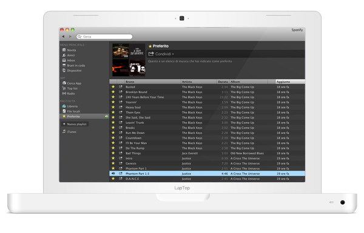Select the track title Phantom Part 1
364x233 pixels.
(136, 169)
